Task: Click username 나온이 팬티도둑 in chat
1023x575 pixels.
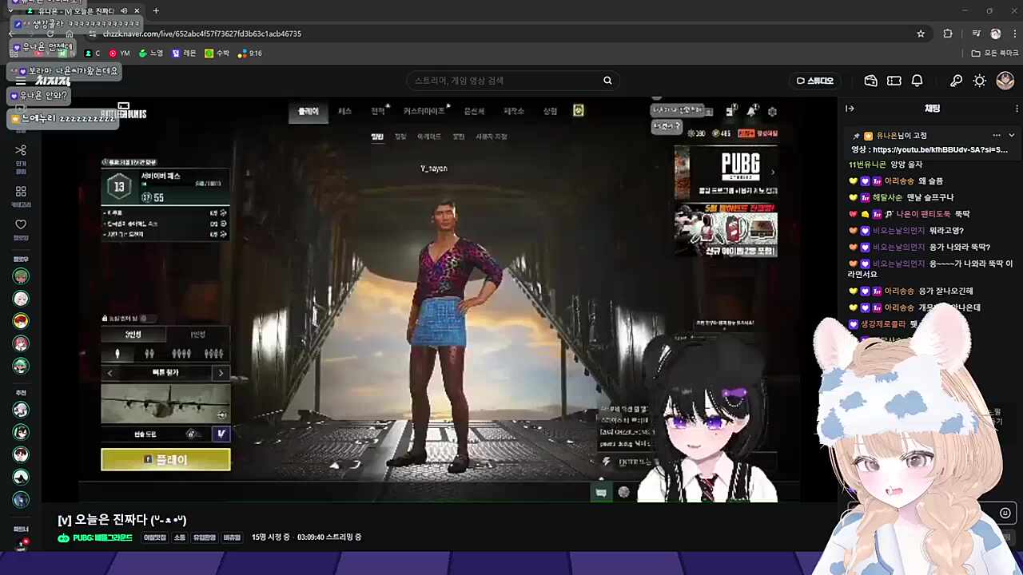Action: [x=923, y=214]
